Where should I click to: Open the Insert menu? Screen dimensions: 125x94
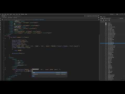11,14
